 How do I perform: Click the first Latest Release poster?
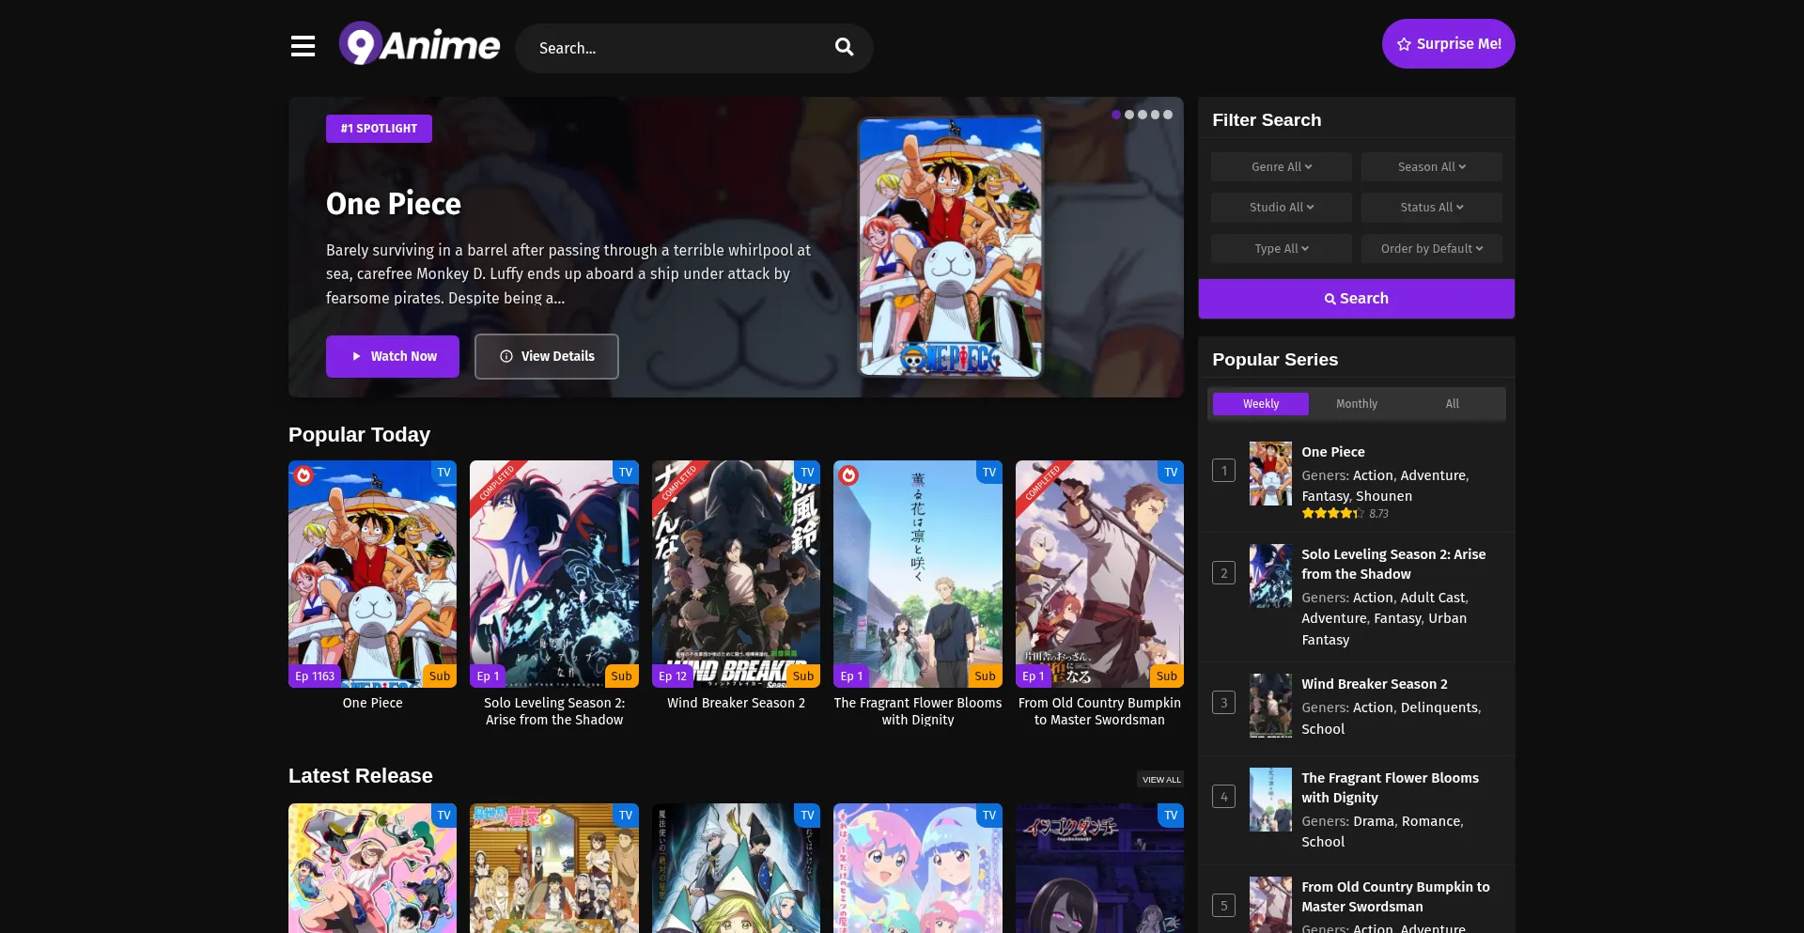[x=372, y=868]
